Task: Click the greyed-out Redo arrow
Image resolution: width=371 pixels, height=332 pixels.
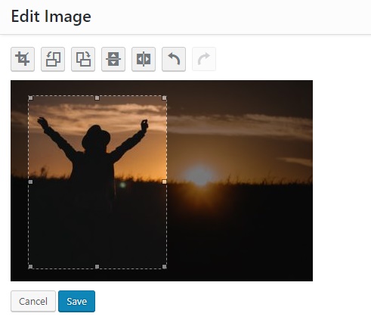Action: pyautogui.click(x=204, y=59)
